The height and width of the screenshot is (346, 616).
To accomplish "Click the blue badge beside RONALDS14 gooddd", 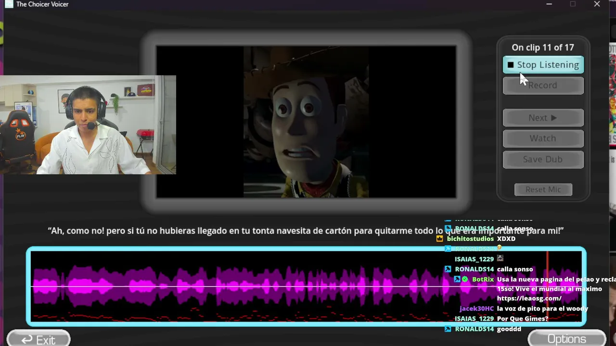I will point(448,329).
